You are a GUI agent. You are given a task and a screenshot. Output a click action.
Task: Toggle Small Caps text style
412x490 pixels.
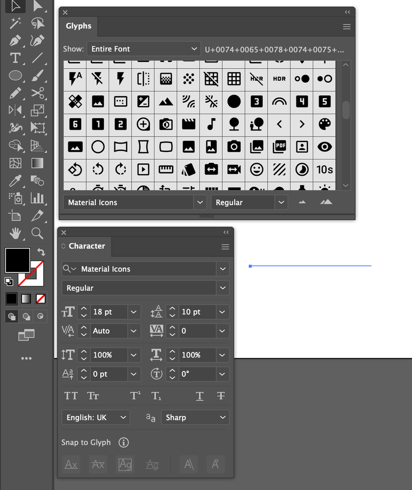coord(93,396)
